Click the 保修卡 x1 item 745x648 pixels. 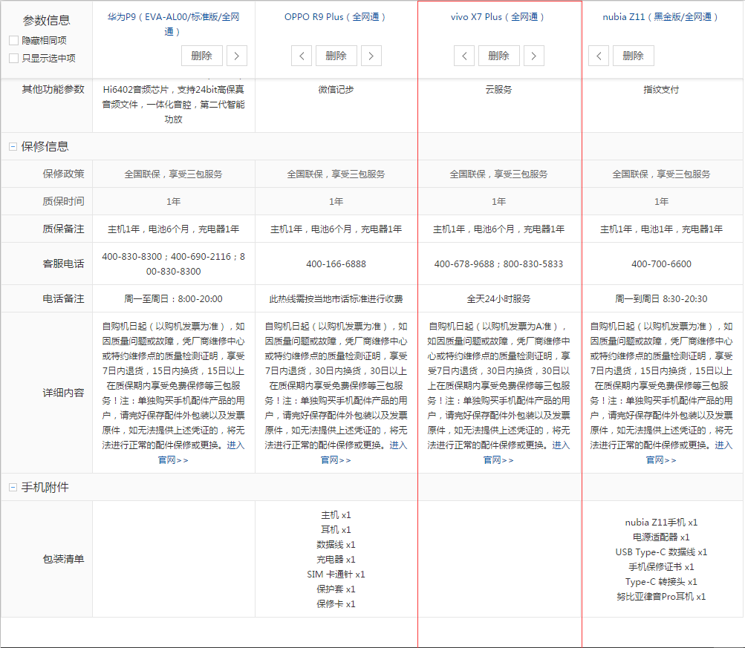(x=336, y=604)
